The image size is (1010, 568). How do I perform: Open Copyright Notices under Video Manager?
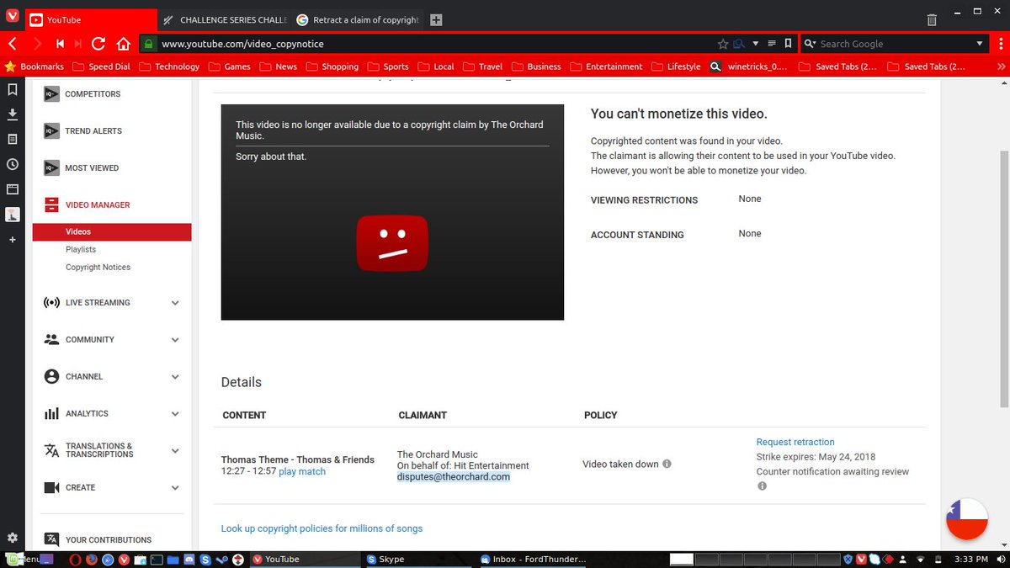tap(98, 268)
